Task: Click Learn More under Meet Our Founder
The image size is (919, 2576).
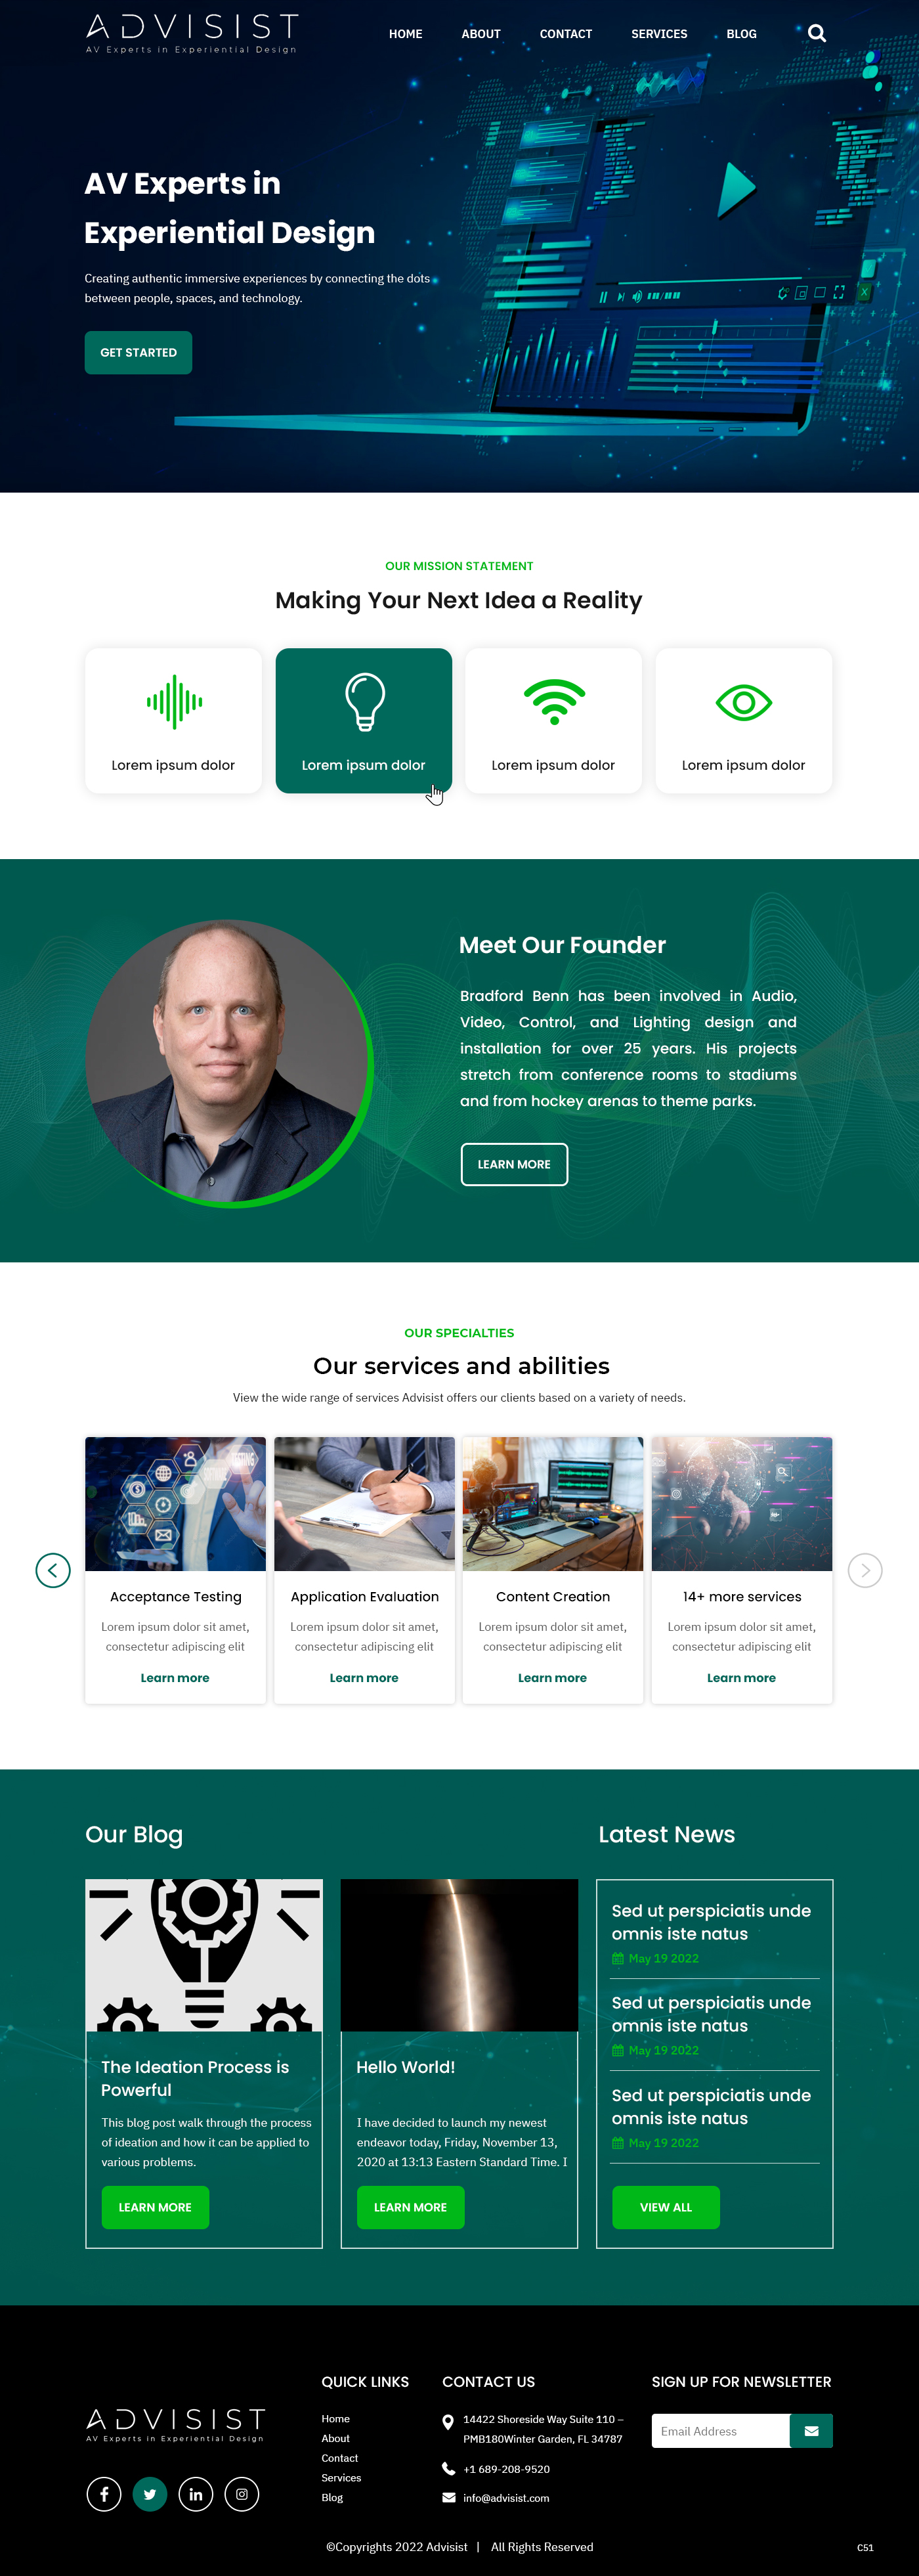Action: tap(515, 1164)
